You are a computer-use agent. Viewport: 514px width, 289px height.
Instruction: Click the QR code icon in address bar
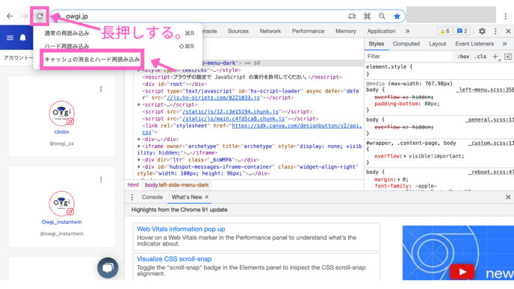point(367,16)
